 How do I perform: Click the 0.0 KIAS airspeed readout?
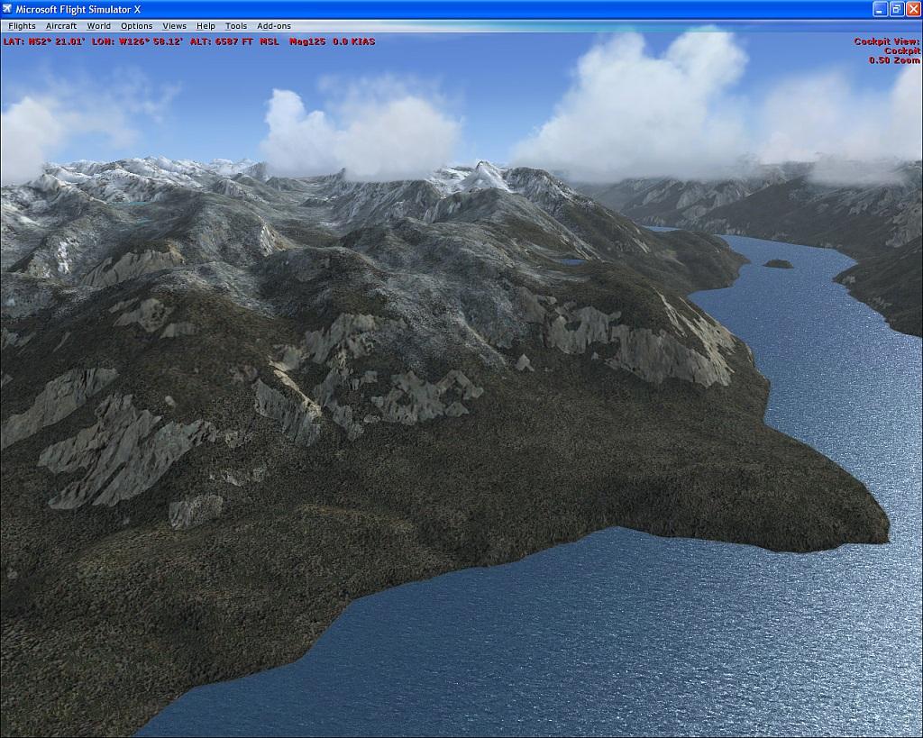[x=353, y=41]
